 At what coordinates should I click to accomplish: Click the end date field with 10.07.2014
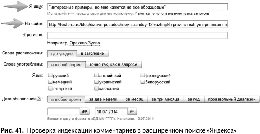tap(111, 111)
